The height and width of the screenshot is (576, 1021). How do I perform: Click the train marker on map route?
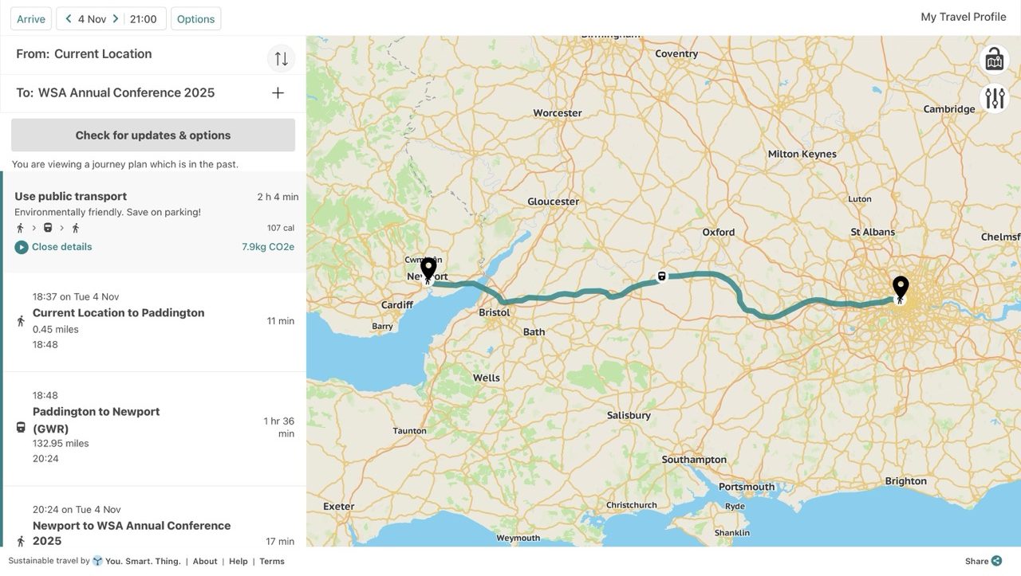click(x=661, y=276)
